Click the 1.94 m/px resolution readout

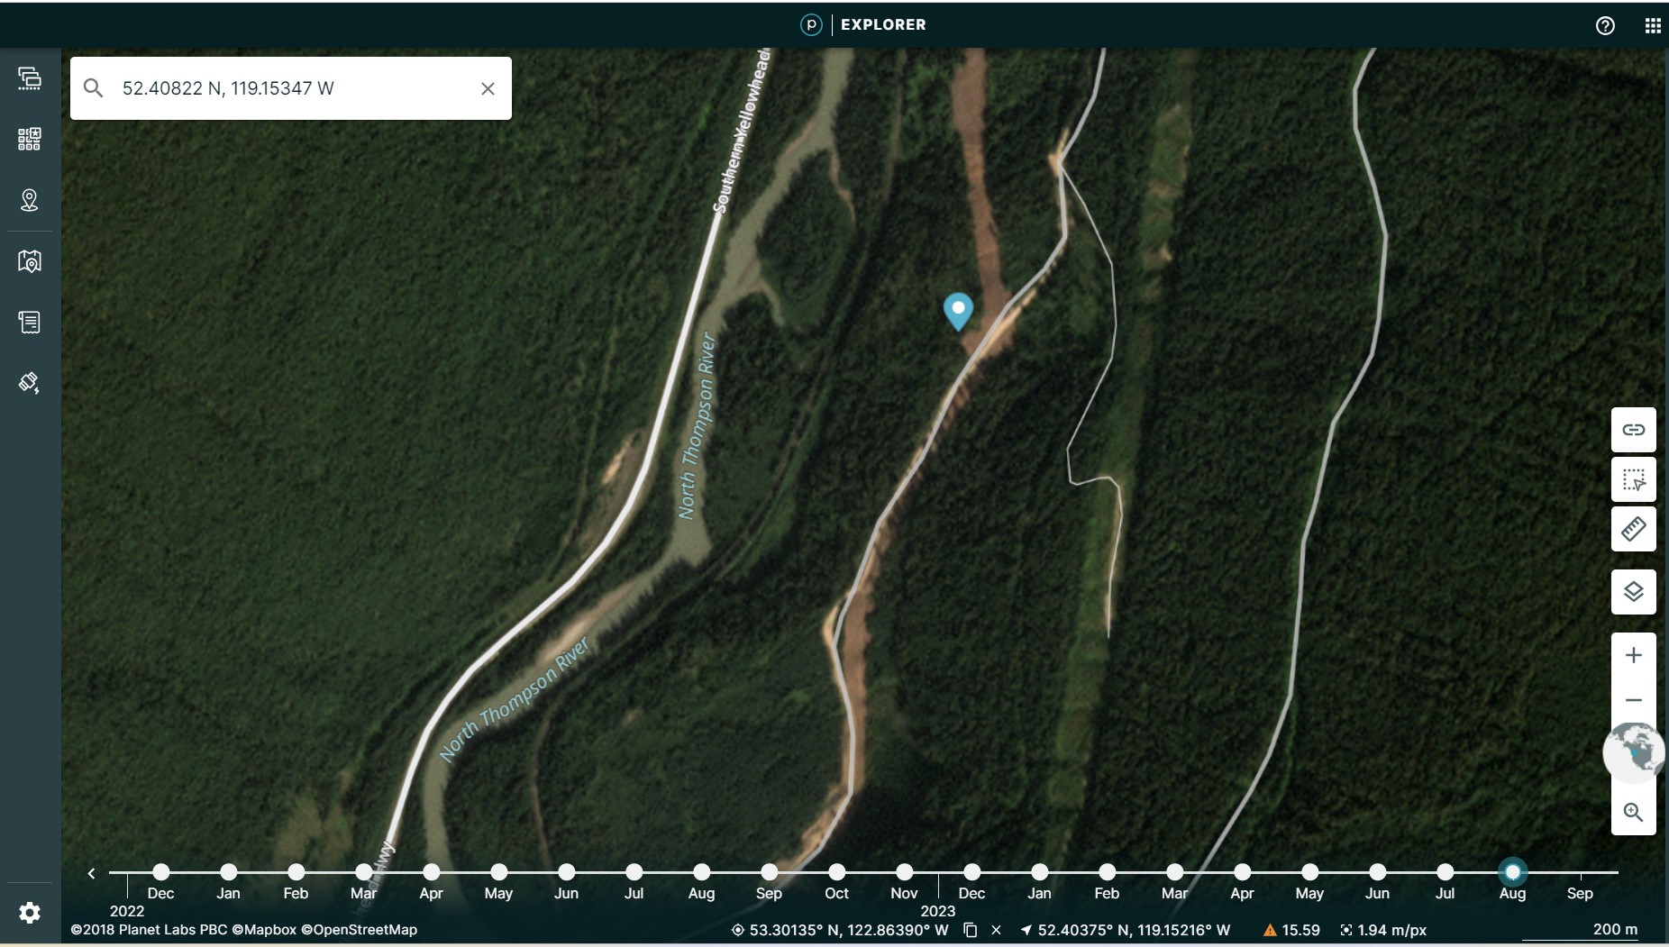pos(1383,930)
